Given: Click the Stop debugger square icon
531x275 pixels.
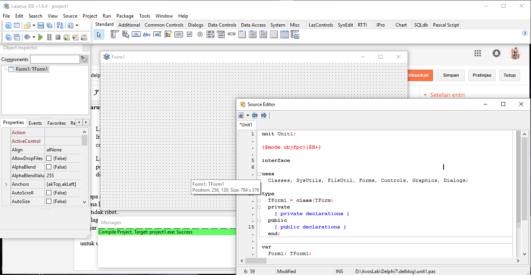Looking at the screenshot, I should [58, 37].
